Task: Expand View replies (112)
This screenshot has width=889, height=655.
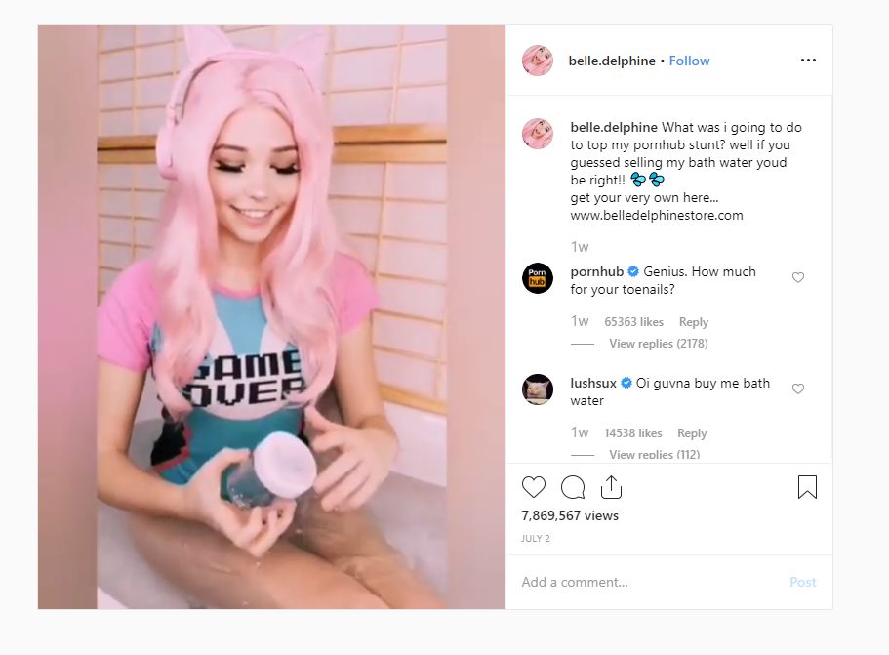Action: click(x=654, y=454)
